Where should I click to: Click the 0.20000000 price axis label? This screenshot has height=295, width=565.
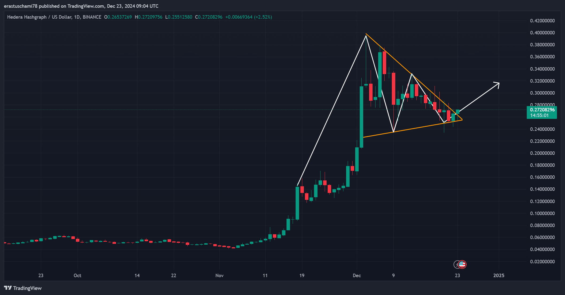coord(543,153)
